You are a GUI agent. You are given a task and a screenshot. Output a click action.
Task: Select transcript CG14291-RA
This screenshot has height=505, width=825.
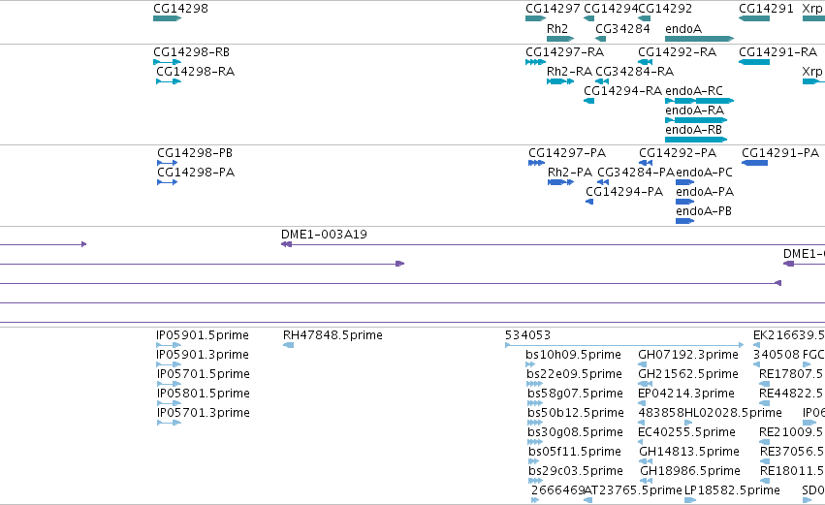[754, 62]
